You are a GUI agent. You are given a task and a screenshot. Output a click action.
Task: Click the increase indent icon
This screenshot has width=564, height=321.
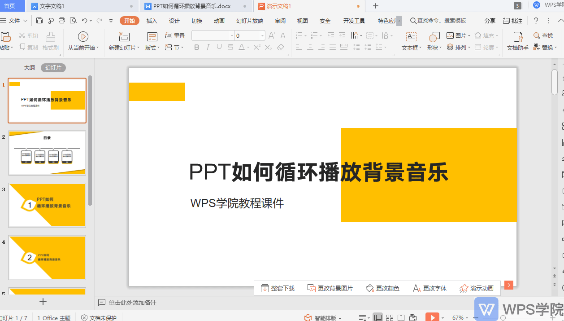point(342,35)
